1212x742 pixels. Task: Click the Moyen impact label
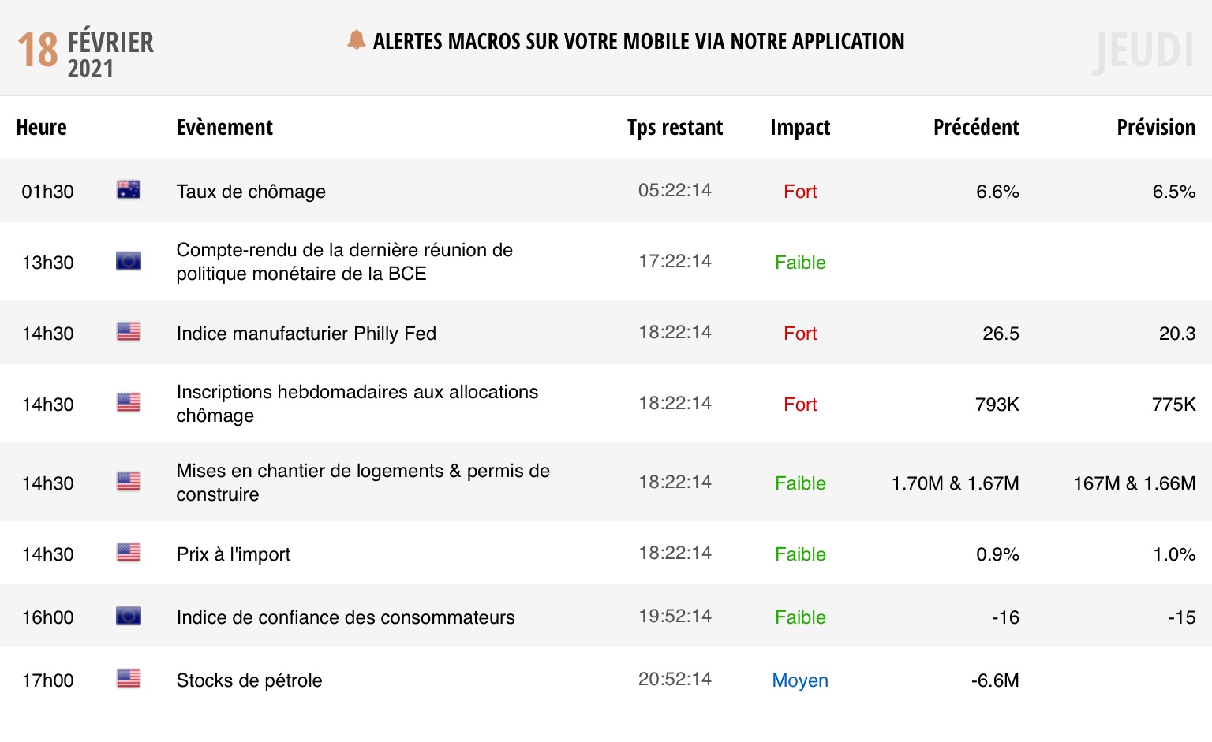point(800,680)
